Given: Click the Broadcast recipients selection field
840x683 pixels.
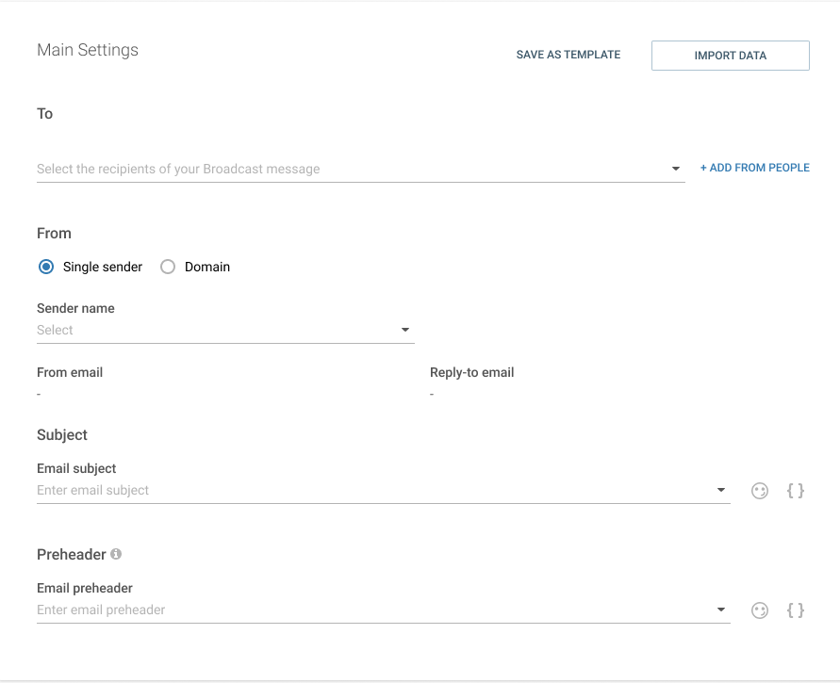Looking at the screenshot, I should click(x=349, y=169).
